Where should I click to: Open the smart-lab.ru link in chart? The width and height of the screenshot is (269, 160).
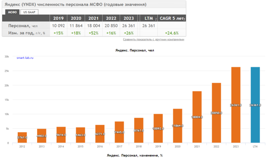pos(25,58)
